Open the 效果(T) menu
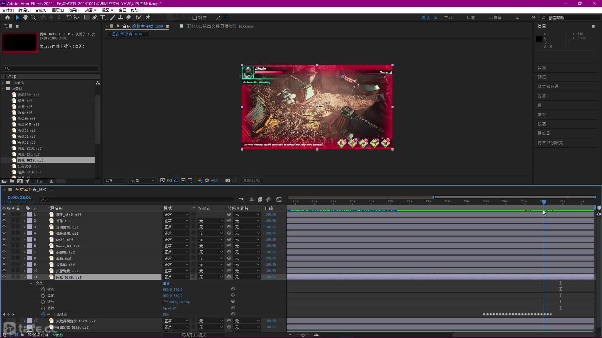Screen dimensions: 602x338 point(74,10)
